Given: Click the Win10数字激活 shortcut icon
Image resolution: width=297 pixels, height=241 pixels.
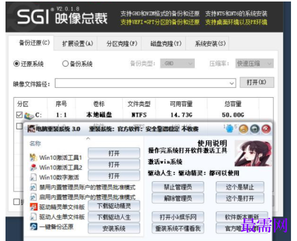Looking at the screenshot, I should pyautogui.click(x=34, y=177).
